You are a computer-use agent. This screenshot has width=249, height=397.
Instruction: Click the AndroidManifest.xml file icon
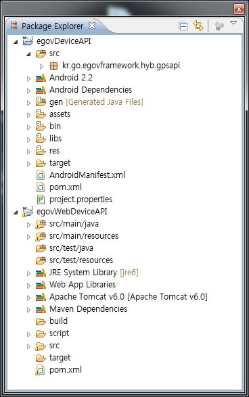pos(41,175)
